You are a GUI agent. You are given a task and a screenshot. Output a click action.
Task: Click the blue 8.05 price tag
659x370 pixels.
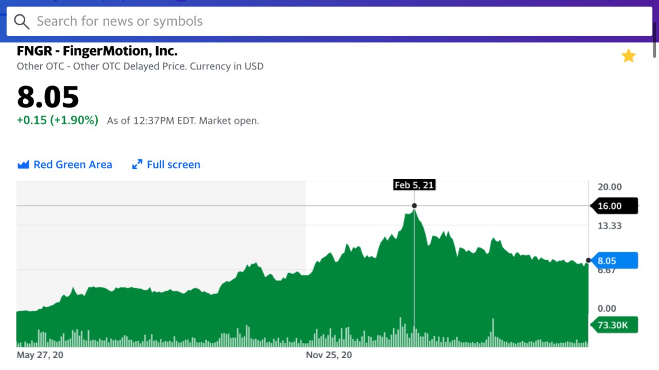pyautogui.click(x=614, y=261)
